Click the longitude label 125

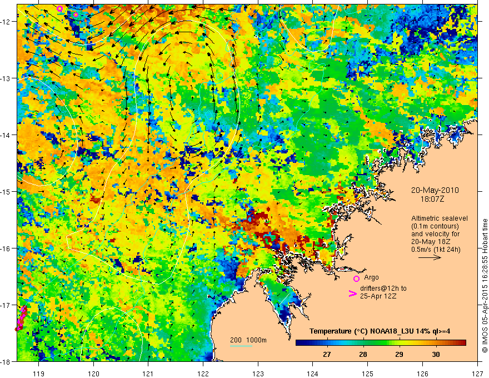(x=368, y=374)
